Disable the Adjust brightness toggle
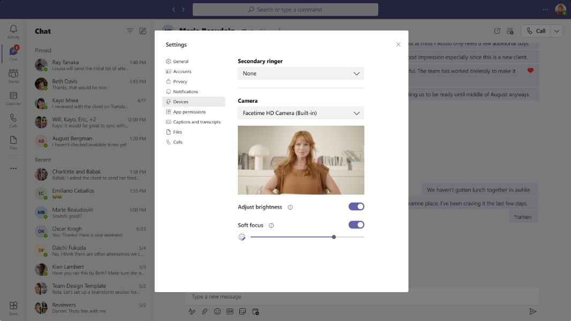 (x=356, y=206)
